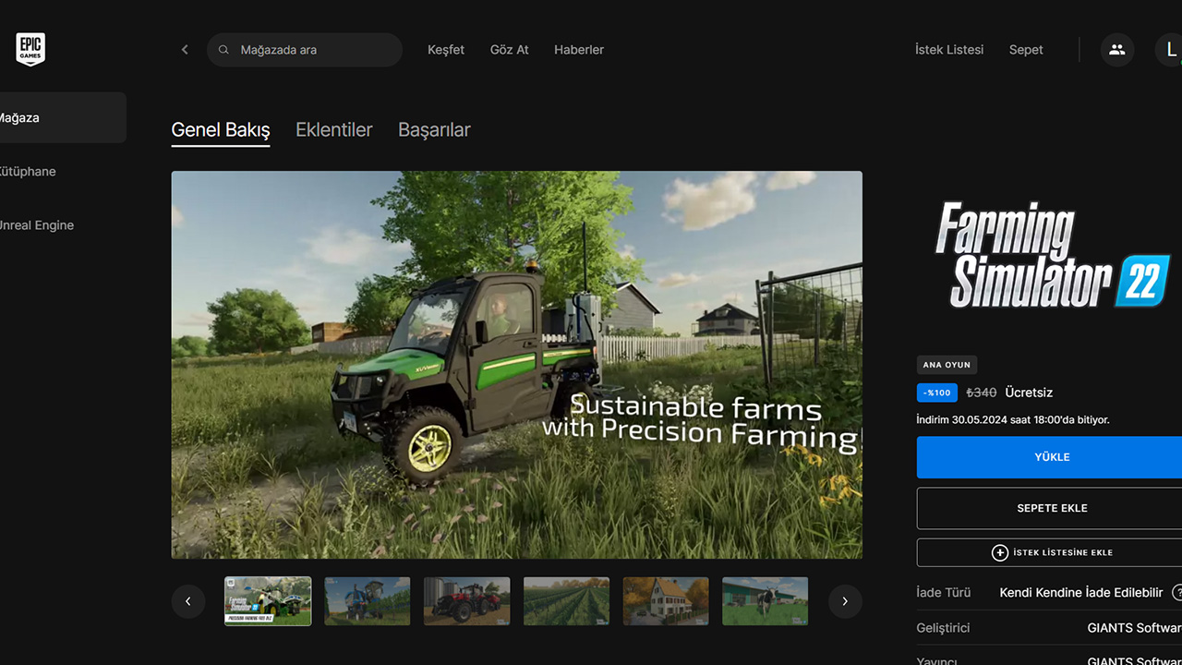Click the -%100 discount badge
The height and width of the screenshot is (665, 1182).
click(x=937, y=393)
